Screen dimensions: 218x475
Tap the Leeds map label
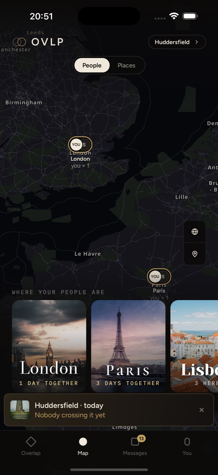coord(35,33)
